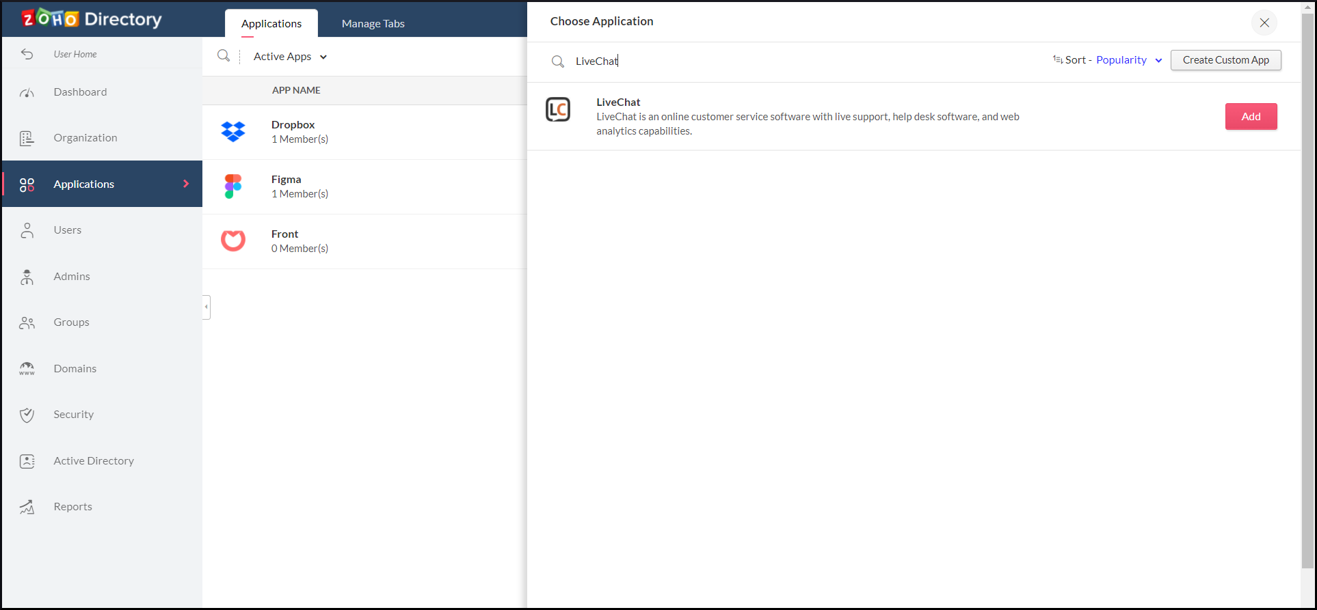The width and height of the screenshot is (1317, 610).
Task: Click the Figma app logo
Action: [x=233, y=186]
